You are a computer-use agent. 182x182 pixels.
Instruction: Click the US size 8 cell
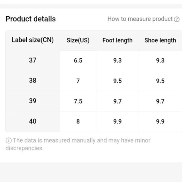point(78,121)
